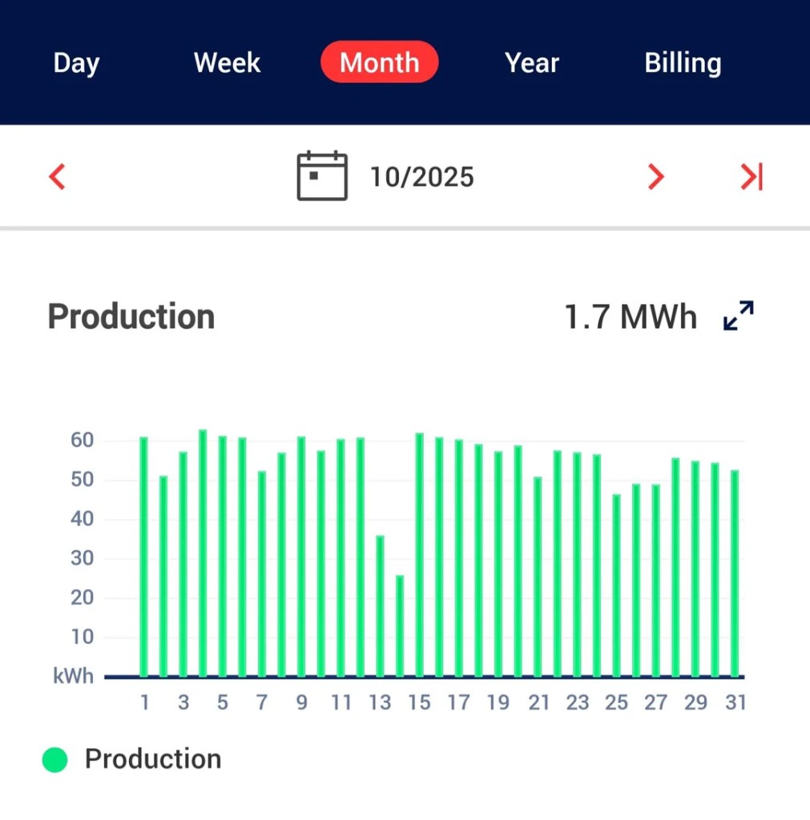
Task: Open the calendar date picker icon
Action: tap(321, 175)
